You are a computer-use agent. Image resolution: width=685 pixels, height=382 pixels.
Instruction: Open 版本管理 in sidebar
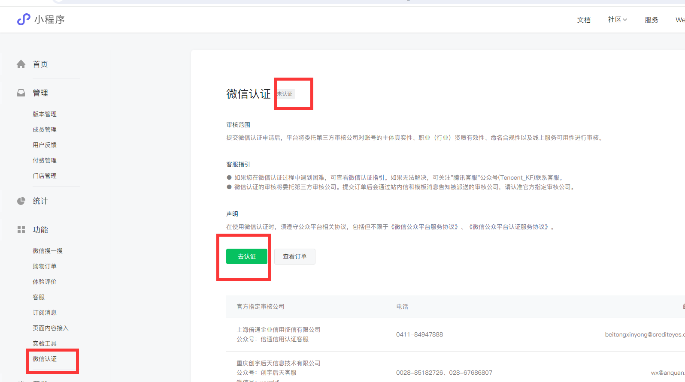[45, 114]
